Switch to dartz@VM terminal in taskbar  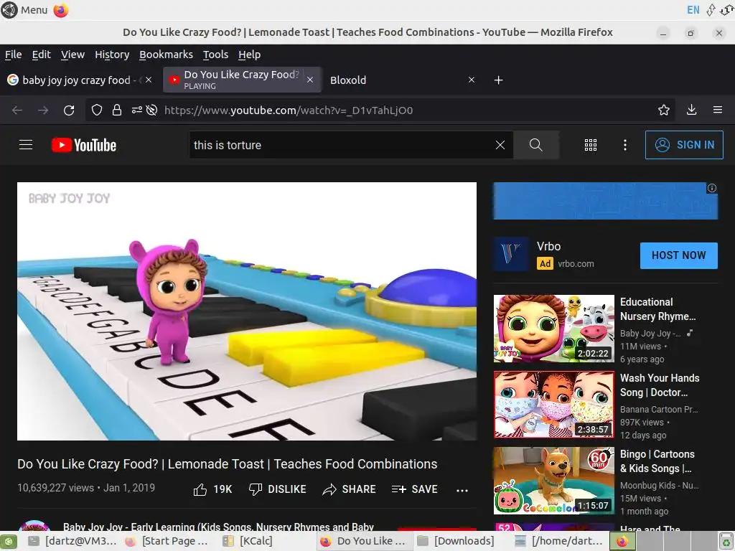(72, 541)
